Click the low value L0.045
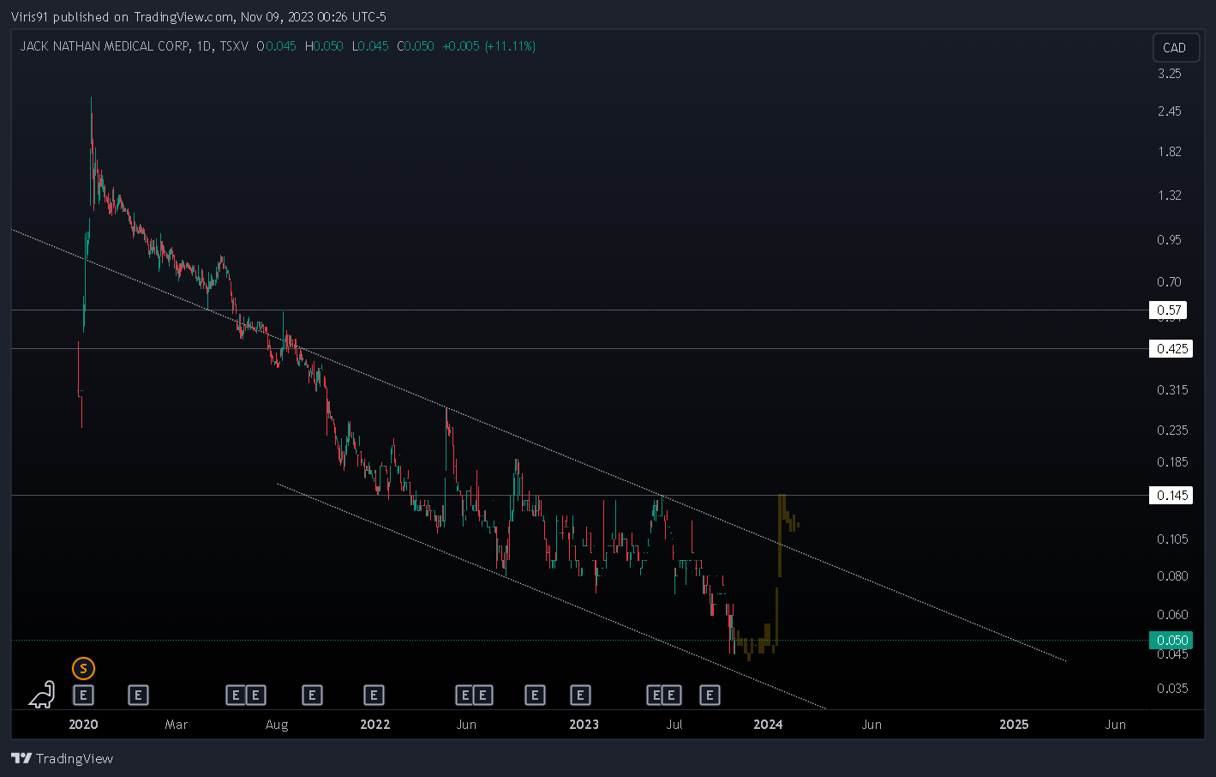This screenshot has width=1216, height=777. tap(370, 46)
